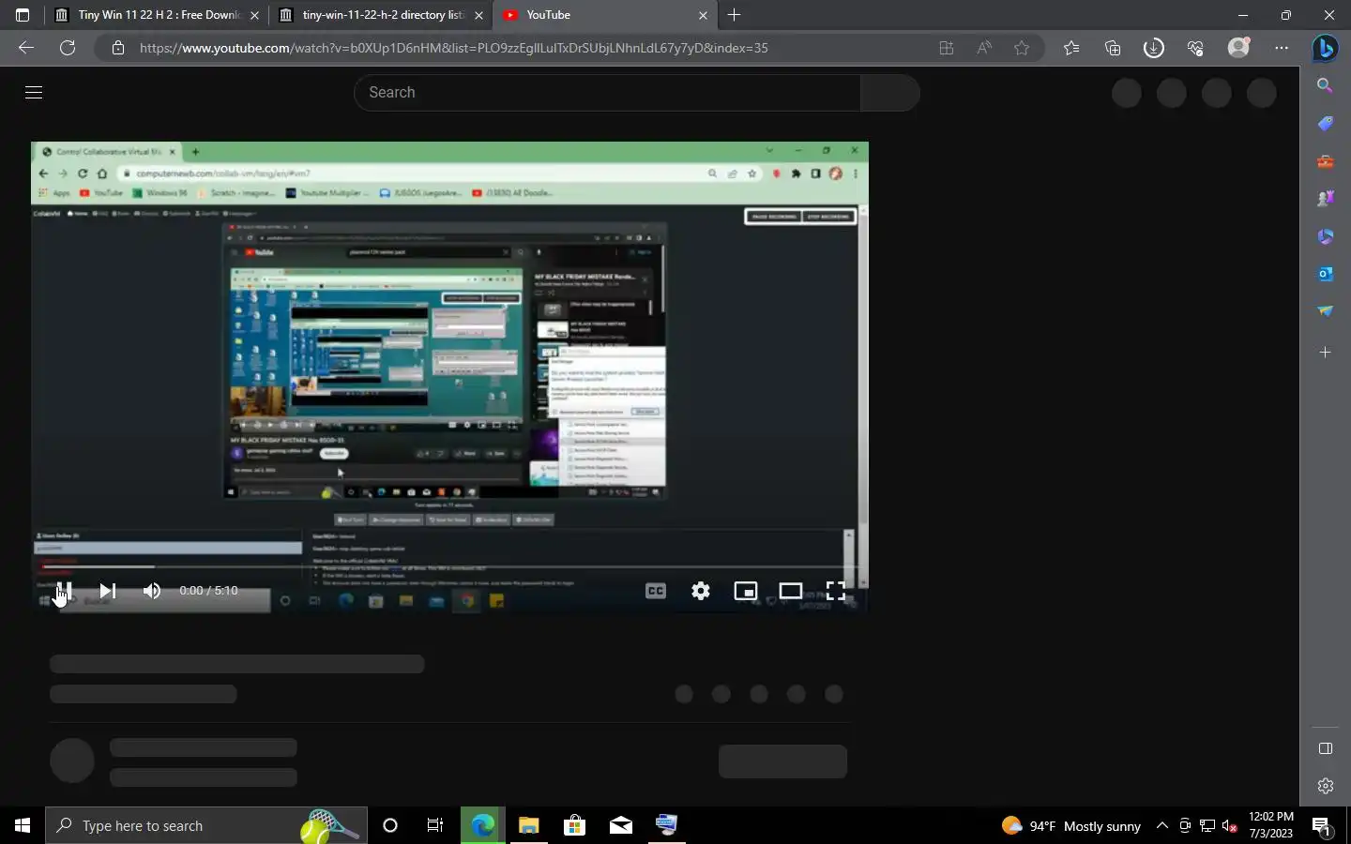This screenshot has width=1351, height=844.
Task: Open Browser essentials heart icon
Action: (1195, 48)
